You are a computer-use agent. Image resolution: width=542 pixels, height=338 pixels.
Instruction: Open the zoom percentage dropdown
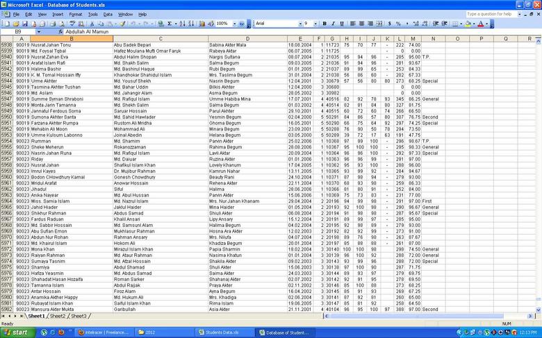(x=234, y=24)
